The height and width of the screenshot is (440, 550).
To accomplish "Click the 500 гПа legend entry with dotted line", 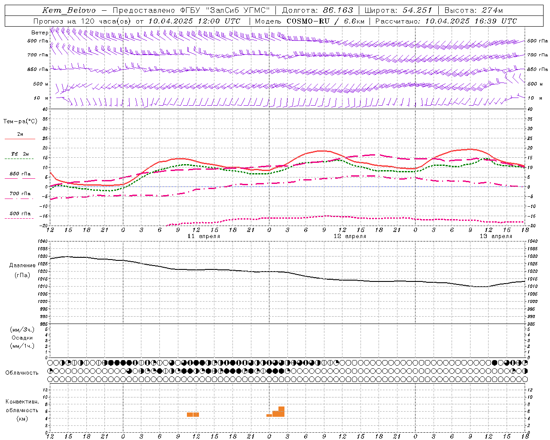I will (20, 214).
